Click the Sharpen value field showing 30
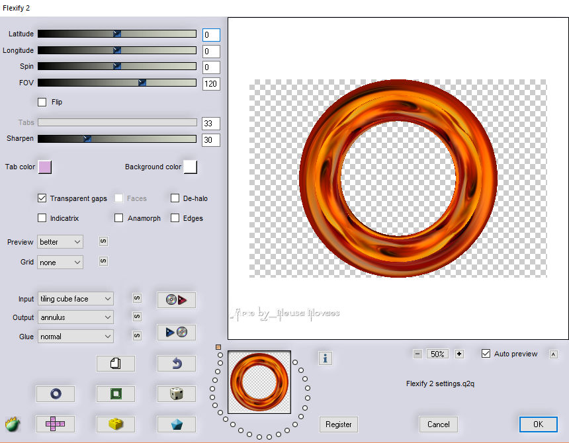 click(211, 140)
